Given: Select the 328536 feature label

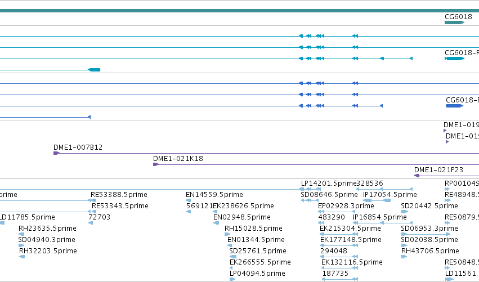Looking at the screenshot, I should click(x=370, y=183).
